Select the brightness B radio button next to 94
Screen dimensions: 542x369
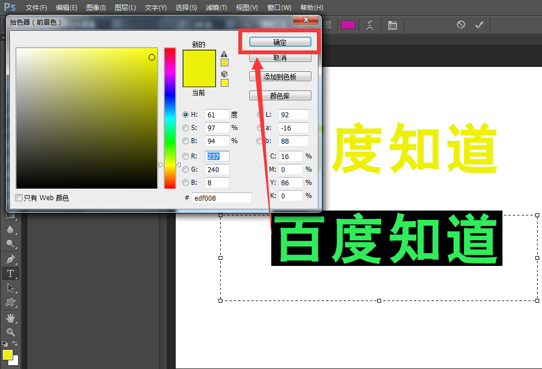pyautogui.click(x=186, y=141)
